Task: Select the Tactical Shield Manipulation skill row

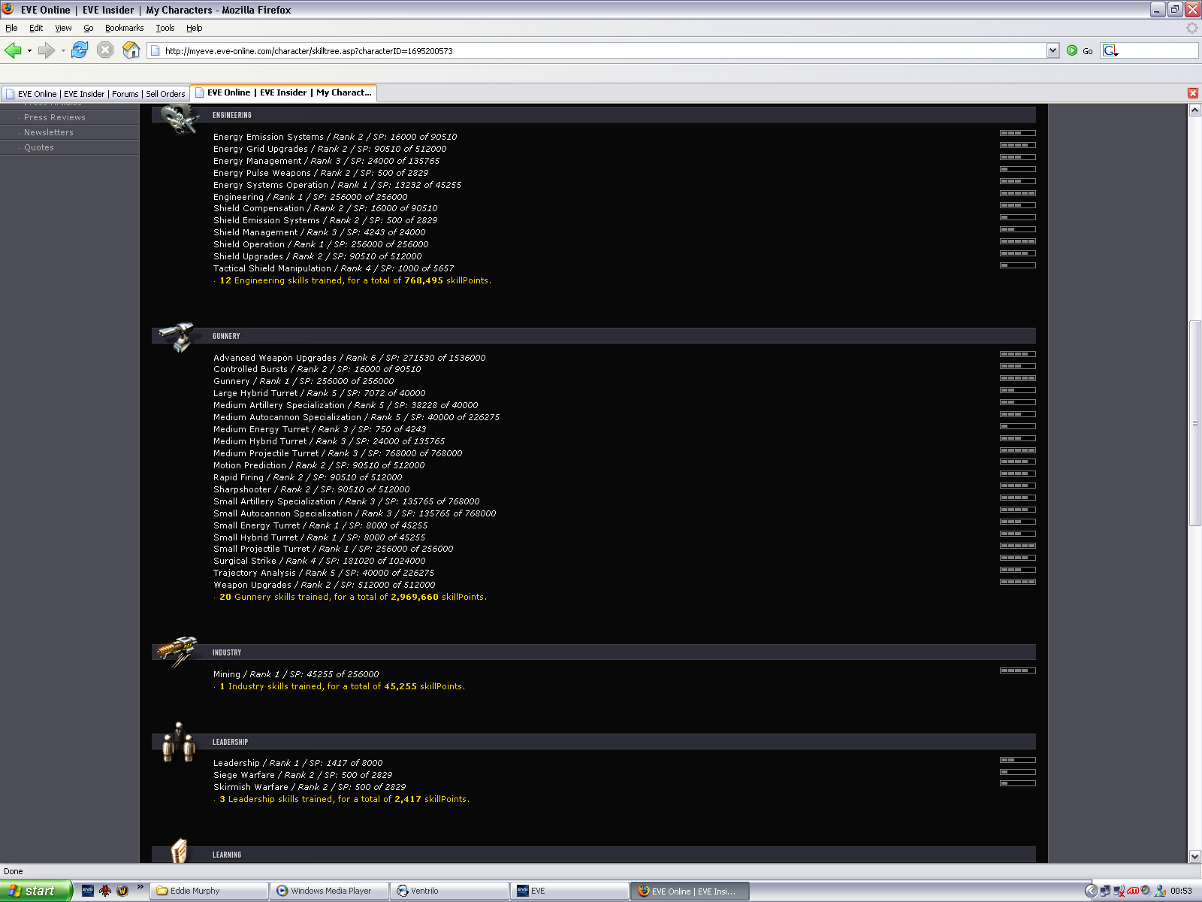Action: coord(334,268)
